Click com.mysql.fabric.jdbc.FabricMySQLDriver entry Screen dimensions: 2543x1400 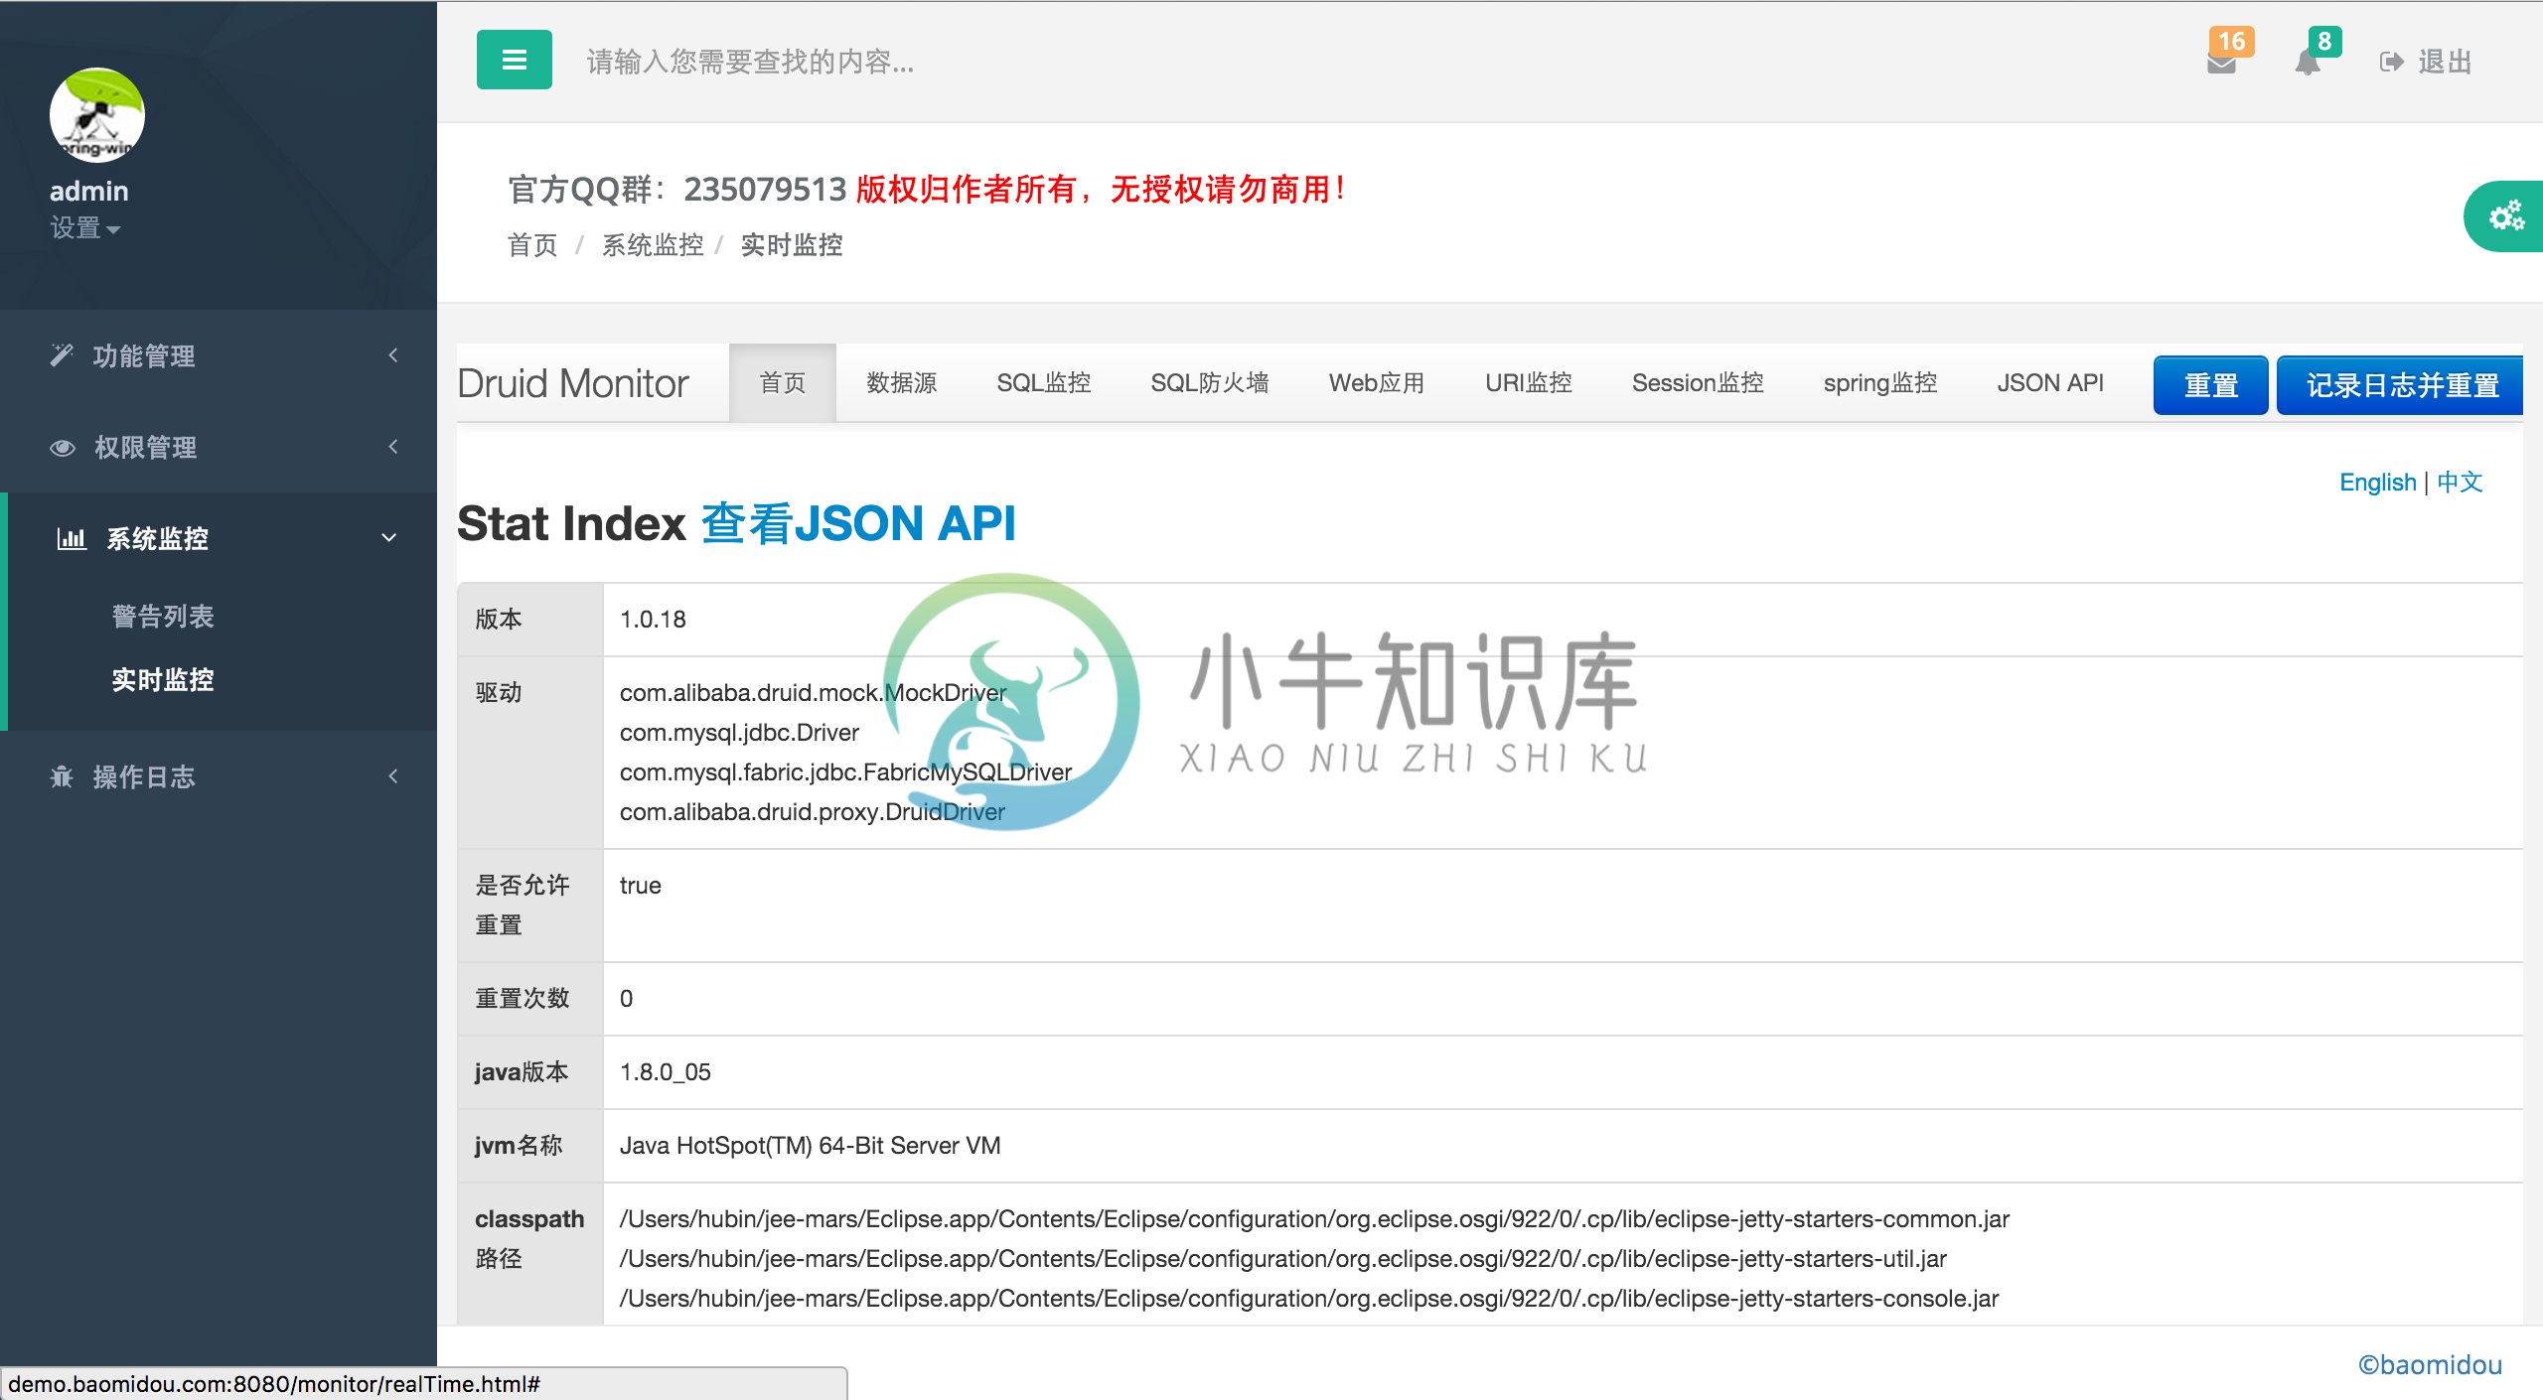click(845, 772)
